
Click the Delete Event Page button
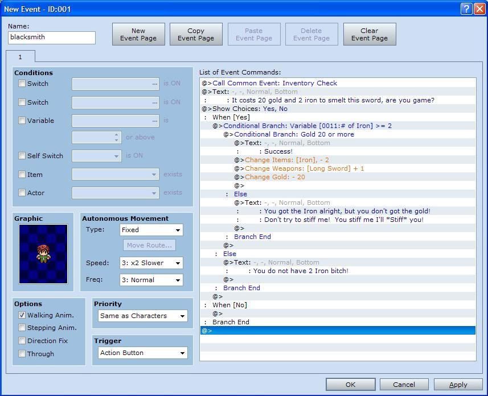click(x=311, y=34)
